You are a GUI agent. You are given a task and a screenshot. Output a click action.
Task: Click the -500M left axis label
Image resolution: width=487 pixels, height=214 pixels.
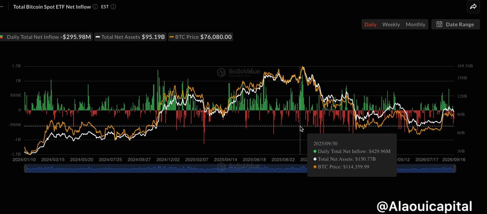click(14, 124)
